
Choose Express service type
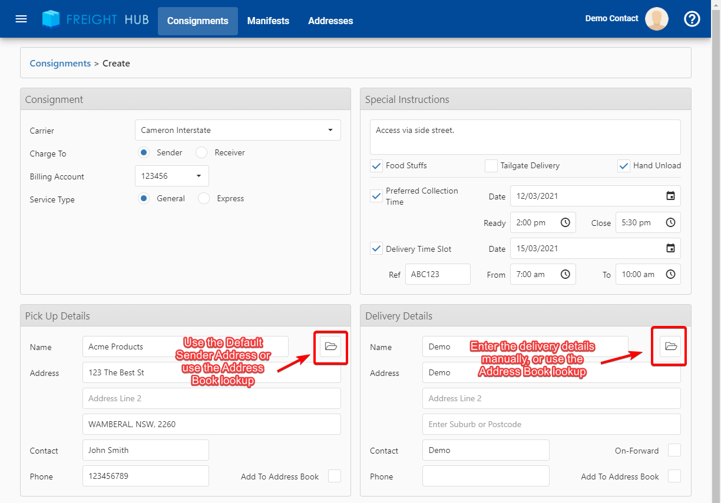pyautogui.click(x=204, y=198)
